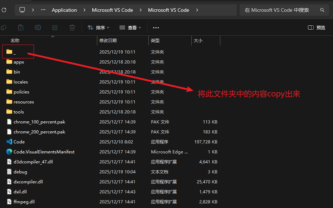This screenshot has height=208, width=333.
Task: Select the resources folder icon
Action: (x=9, y=102)
